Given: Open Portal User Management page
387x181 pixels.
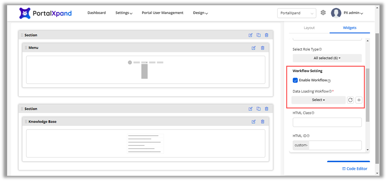Looking at the screenshot, I should pos(163,13).
